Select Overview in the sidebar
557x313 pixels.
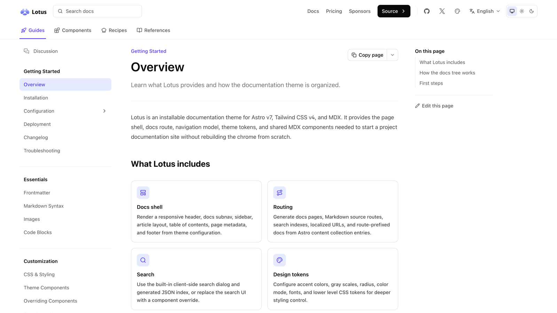pyautogui.click(x=65, y=85)
